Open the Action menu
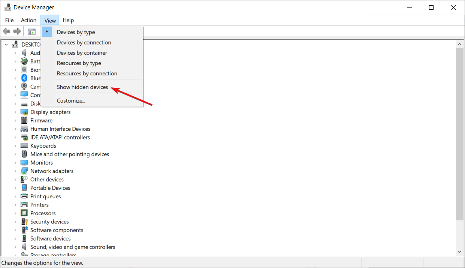Image resolution: width=465 pixels, height=268 pixels. [29, 20]
